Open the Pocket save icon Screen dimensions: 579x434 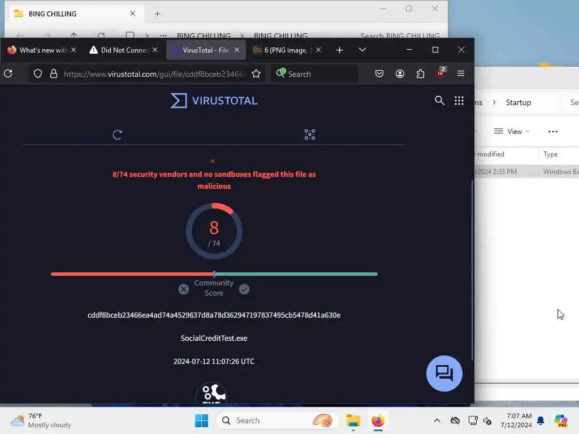379,73
